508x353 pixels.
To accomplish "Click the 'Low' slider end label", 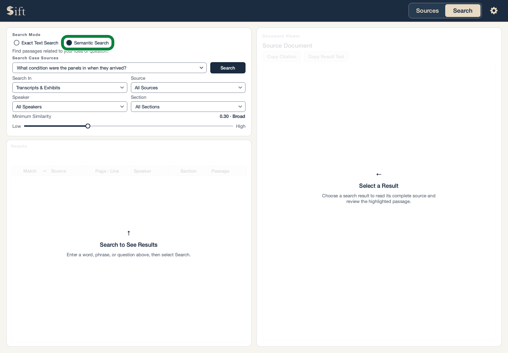I will pos(17,126).
